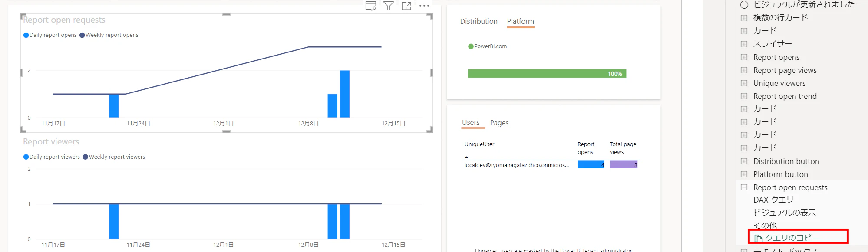Click the Daily report opens legend marker
Image resolution: width=868 pixels, height=252 pixels.
tap(26, 35)
